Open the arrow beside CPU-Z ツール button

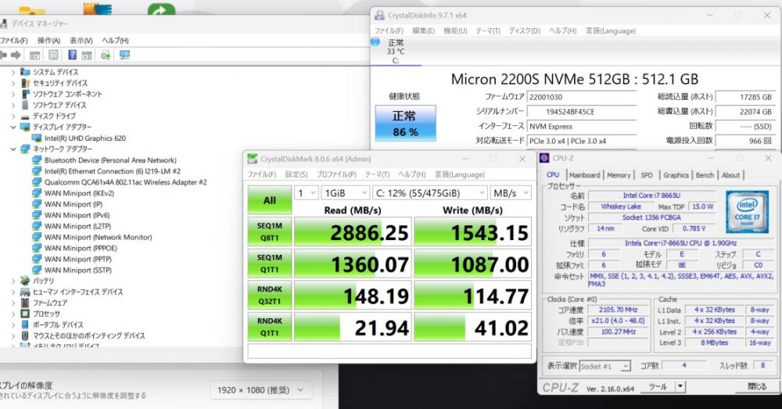click(x=681, y=386)
